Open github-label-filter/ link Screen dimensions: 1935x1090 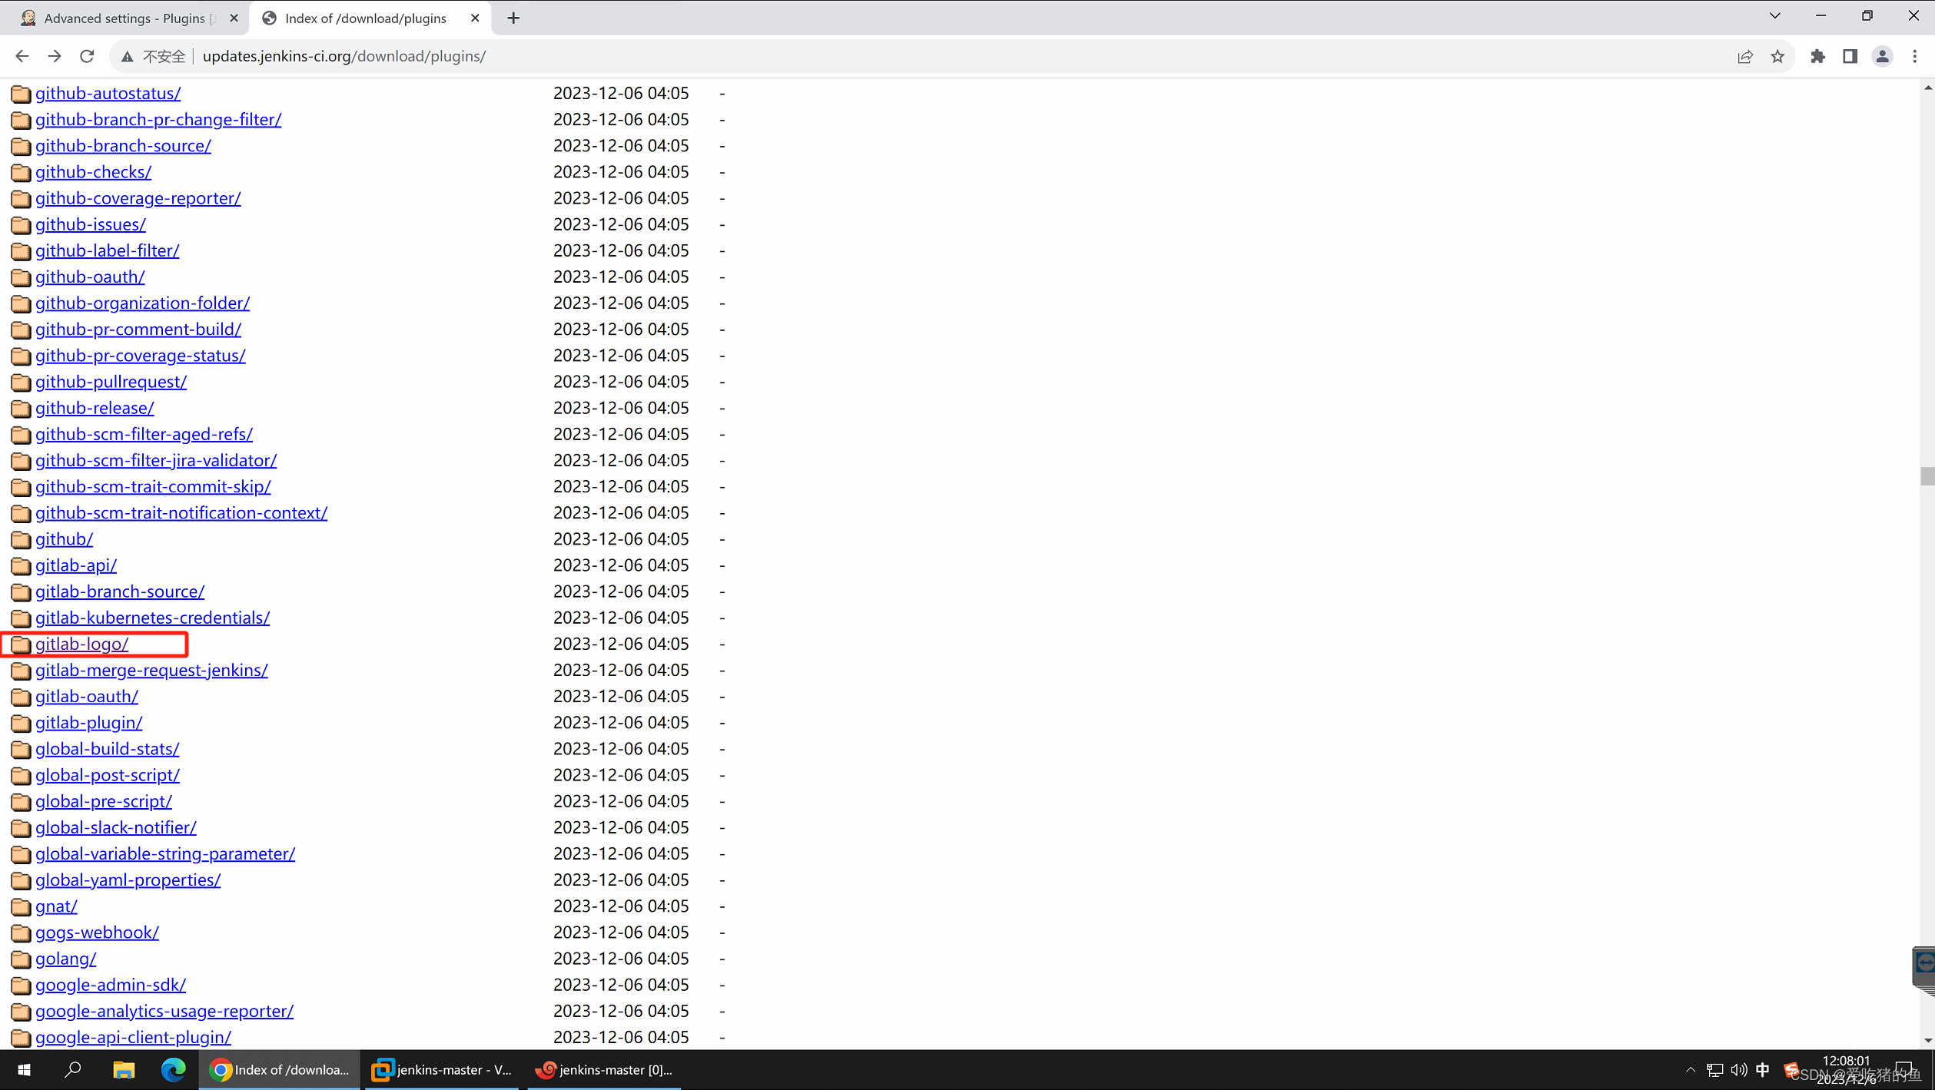click(108, 250)
